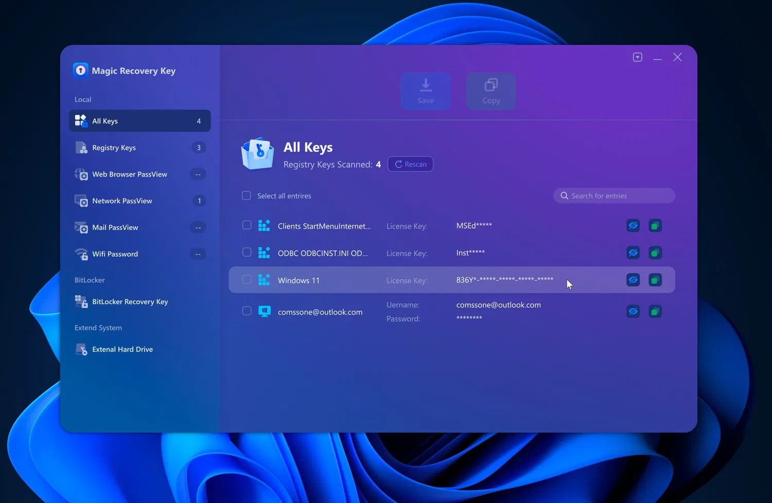Screen dimensions: 772x503
Task: Go to Network PassView
Action: pos(140,201)
